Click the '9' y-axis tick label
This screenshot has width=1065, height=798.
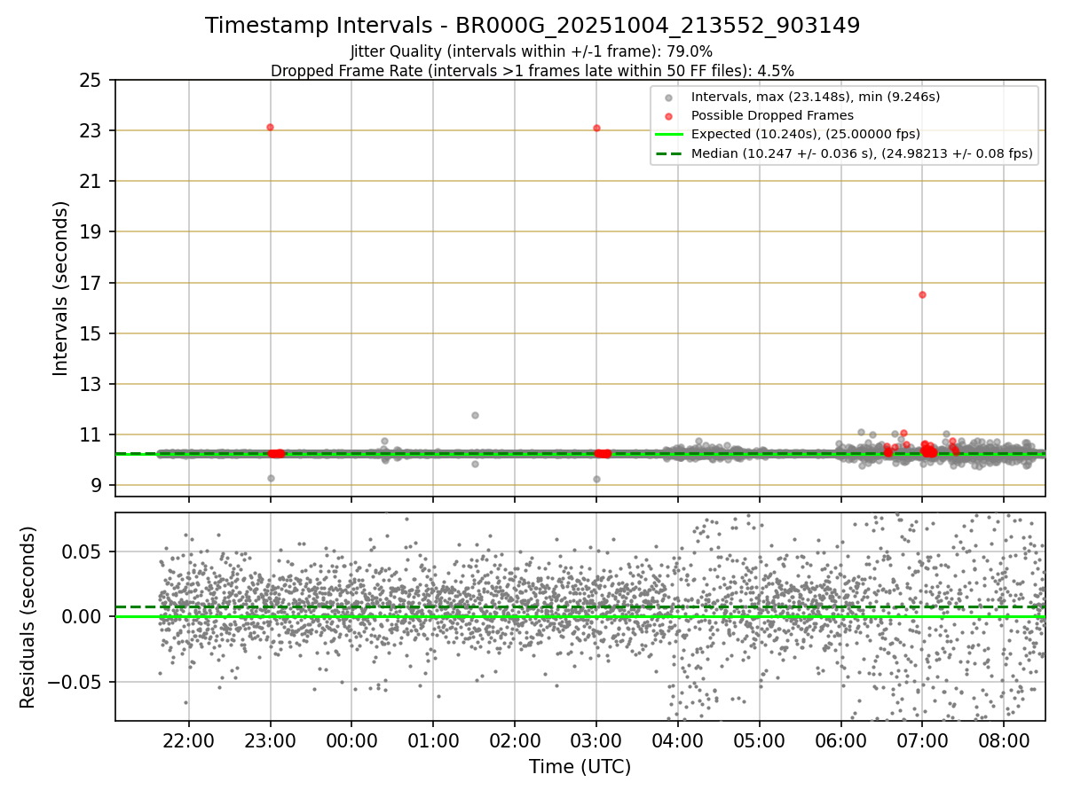[97, 486]
